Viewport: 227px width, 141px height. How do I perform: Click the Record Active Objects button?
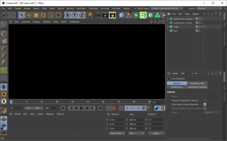[x=108, y=108]
